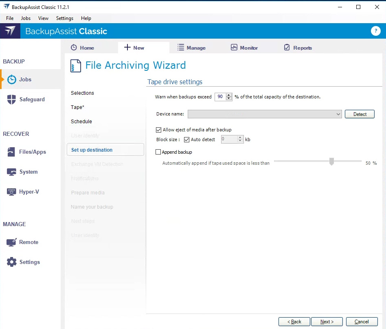The width and height of the screenshot is (386, 329).
Task: Enable the Append backup checkbox
Action: pyautogui.click(x=158, y=152)
